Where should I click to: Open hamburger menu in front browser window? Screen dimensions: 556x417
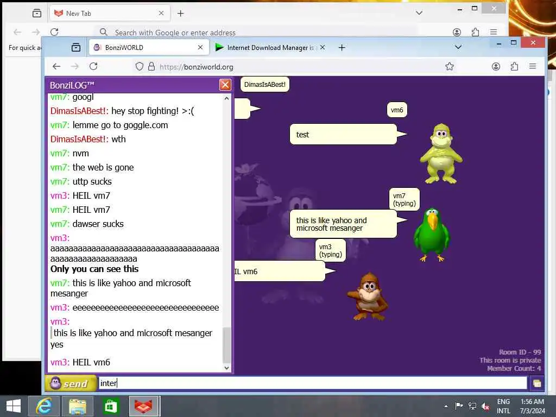click(x=533, y=66)
